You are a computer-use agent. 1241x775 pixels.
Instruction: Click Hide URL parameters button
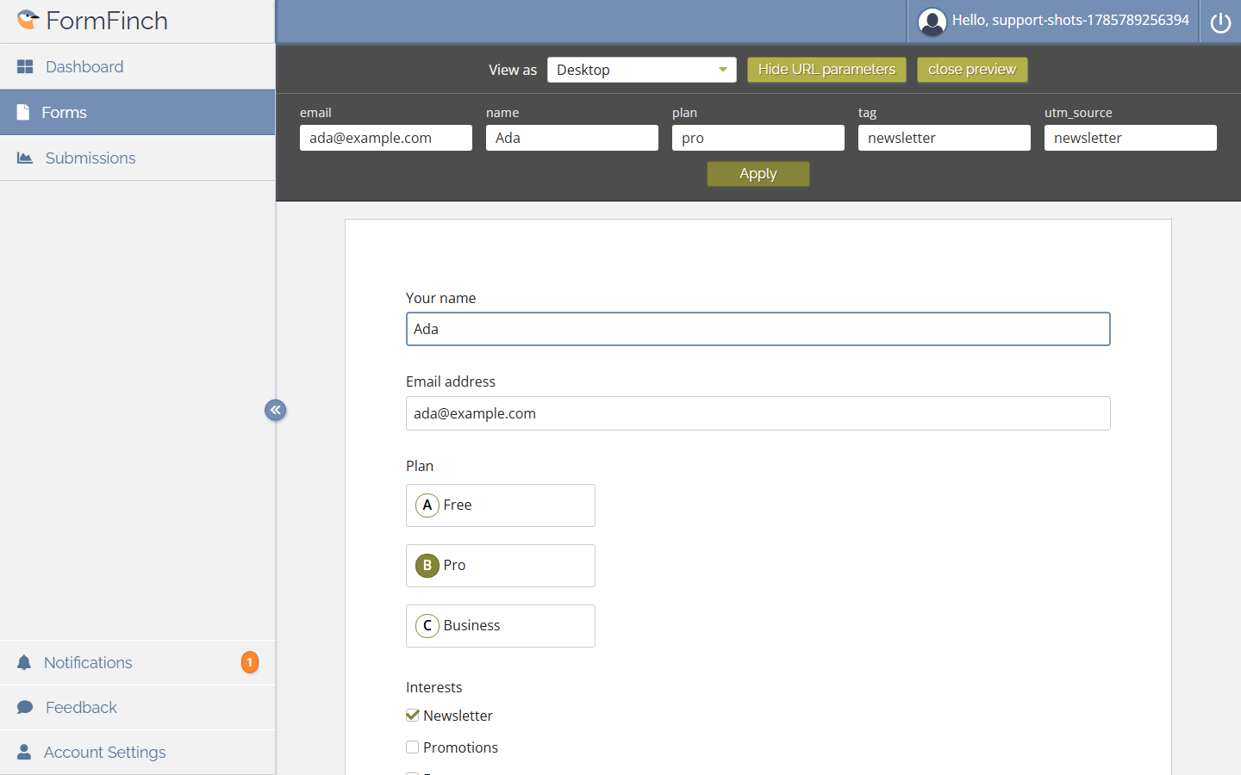[x=826, y=70]
